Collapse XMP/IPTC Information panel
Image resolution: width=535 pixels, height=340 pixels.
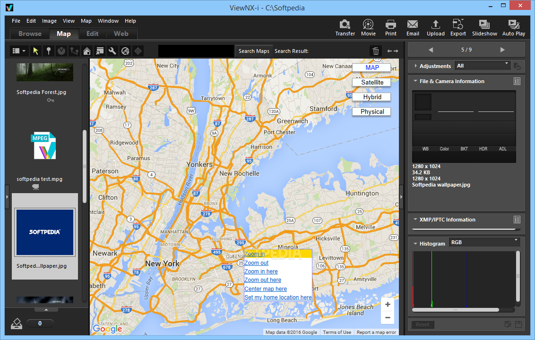[x=415, y=220]
